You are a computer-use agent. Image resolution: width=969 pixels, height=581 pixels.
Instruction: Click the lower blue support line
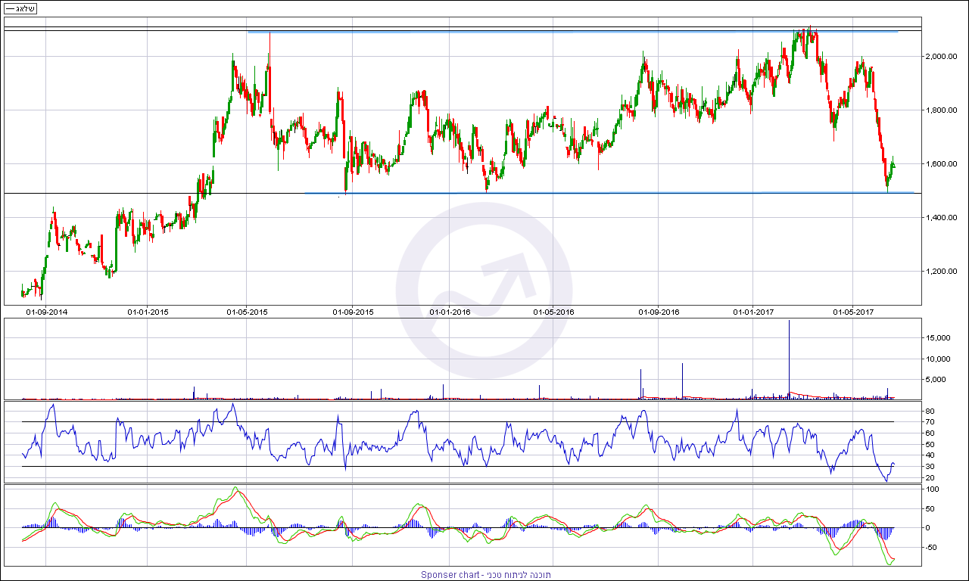point(606,193)
